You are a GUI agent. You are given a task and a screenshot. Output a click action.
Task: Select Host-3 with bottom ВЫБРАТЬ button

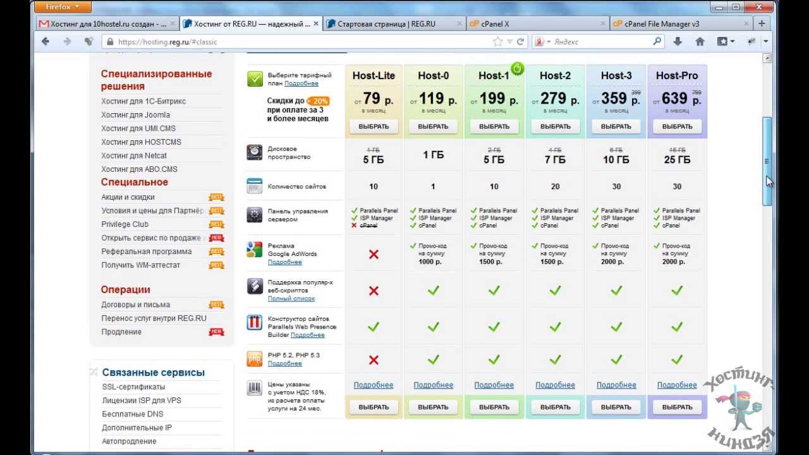pos(616,407)
